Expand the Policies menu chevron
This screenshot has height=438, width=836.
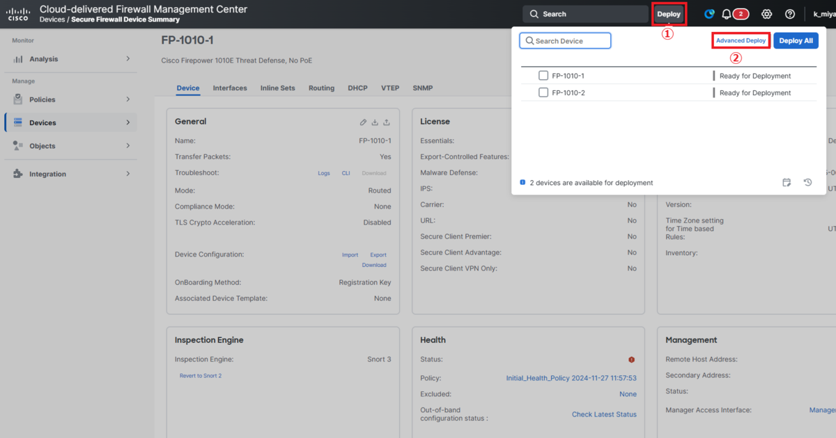(x=128, y=99)
